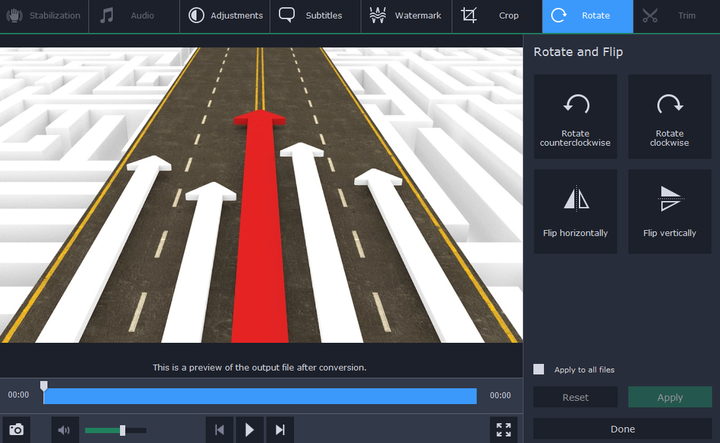
Task: Click the Reset button
Action: (x=576, y=397)
